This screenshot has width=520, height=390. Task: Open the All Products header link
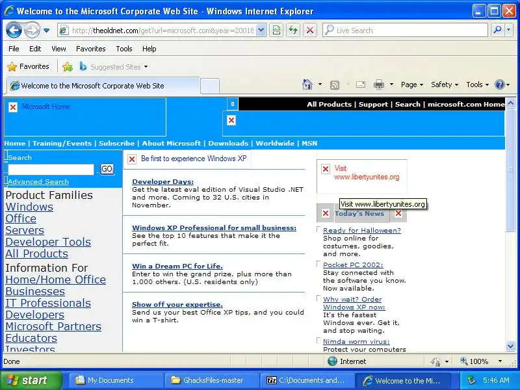pyautogui.click(x=329, y=105)
